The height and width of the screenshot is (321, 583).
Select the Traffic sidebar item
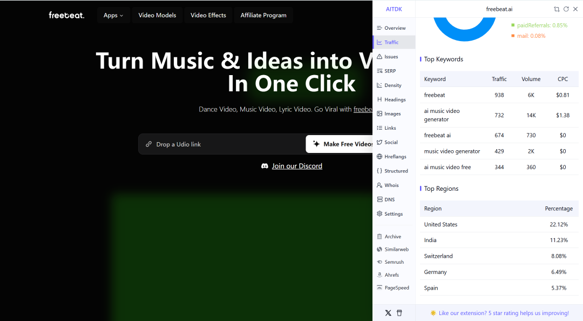(x=394, y=42)
